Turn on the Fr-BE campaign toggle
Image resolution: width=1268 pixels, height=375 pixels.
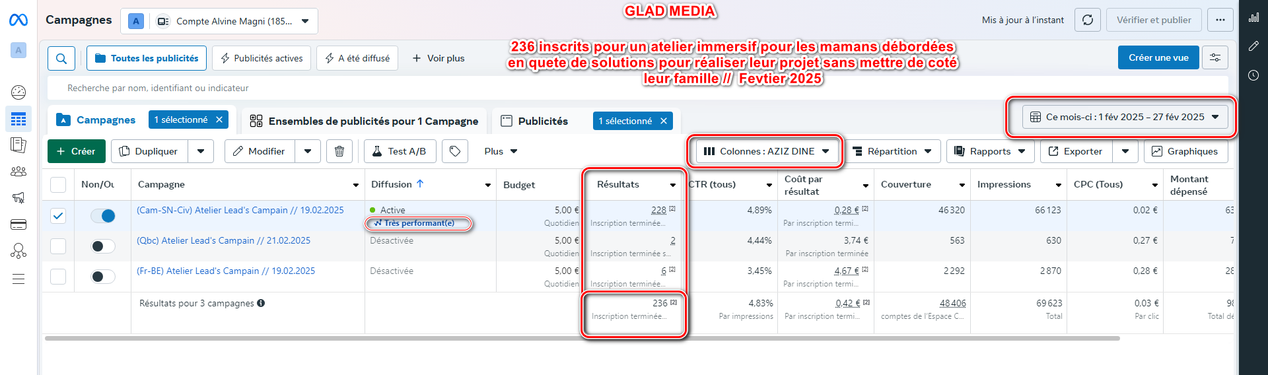(x=103, y=276)
